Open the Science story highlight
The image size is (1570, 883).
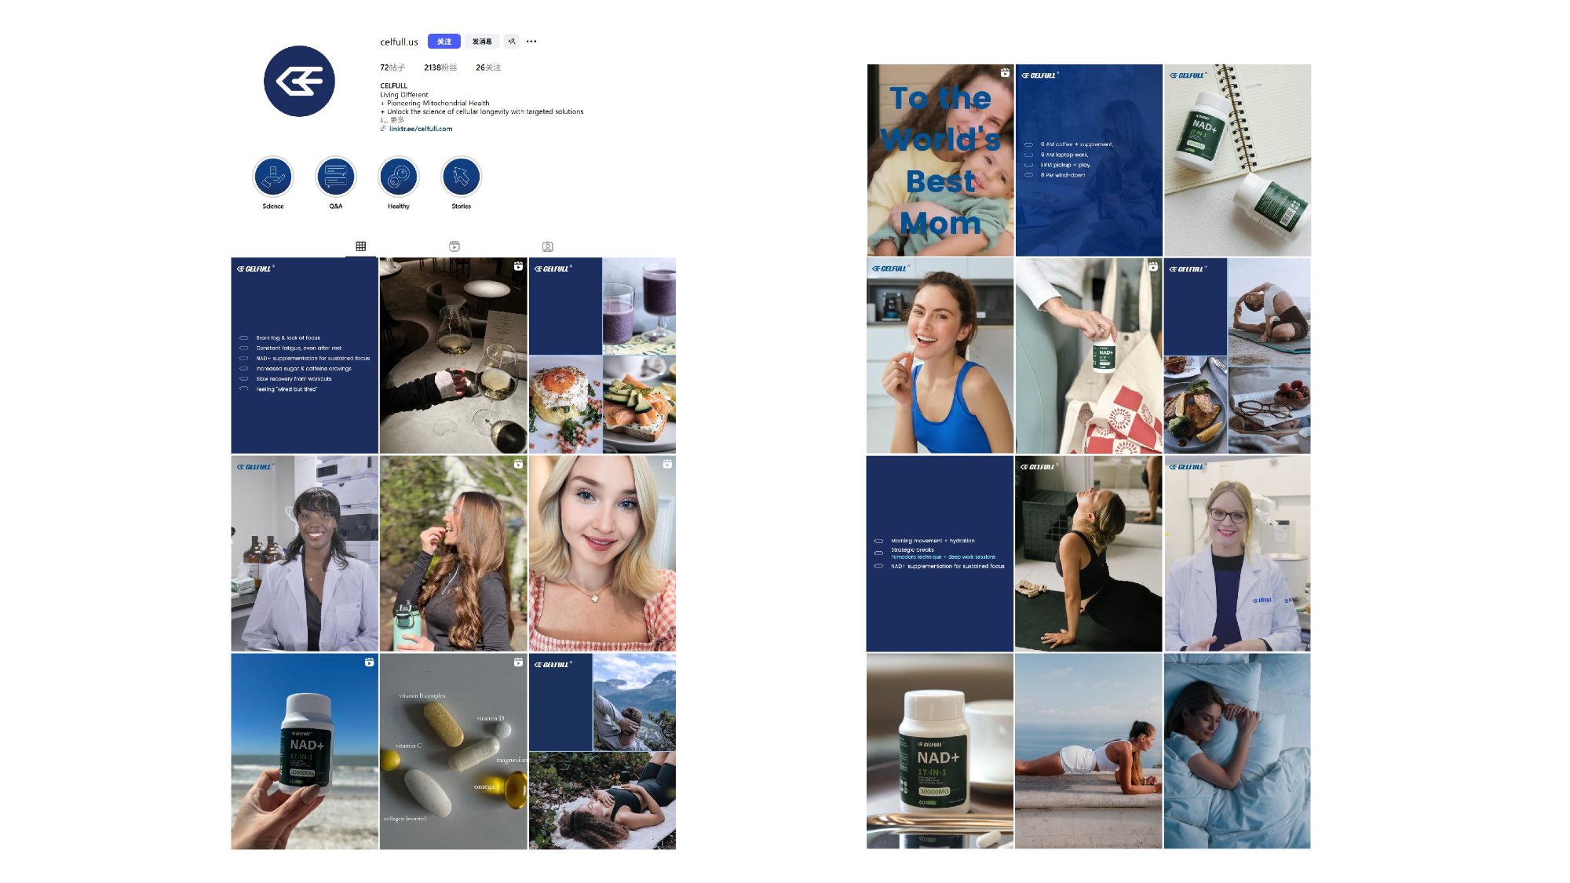(x=273, y=177)
